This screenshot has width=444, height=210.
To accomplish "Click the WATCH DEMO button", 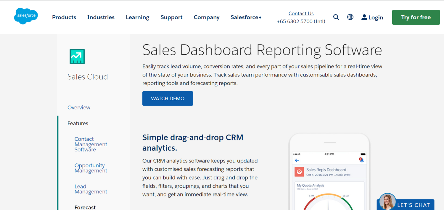I will point(168,98).
